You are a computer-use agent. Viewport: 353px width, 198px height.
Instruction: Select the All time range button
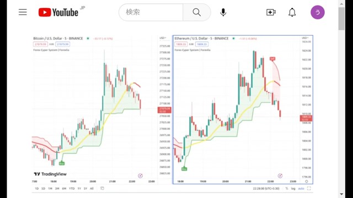click(x=92, y=188)
